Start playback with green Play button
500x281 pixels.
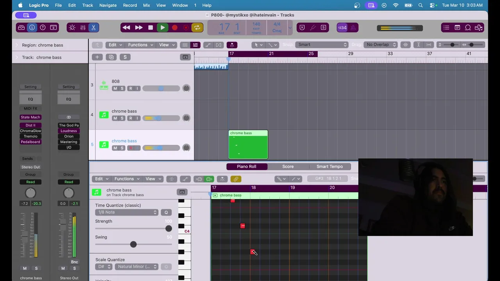(x=162, y=28)
